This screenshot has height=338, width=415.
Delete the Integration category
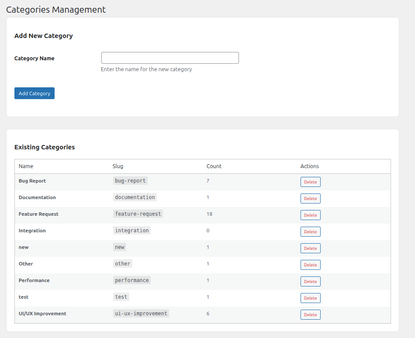coord(310,231)
